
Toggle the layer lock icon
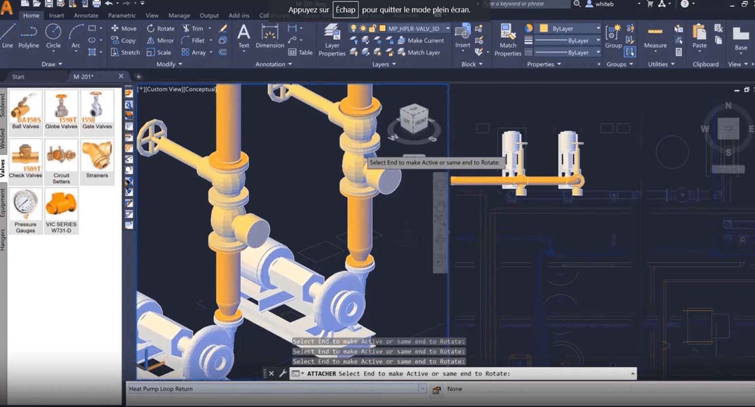(372, 29)
